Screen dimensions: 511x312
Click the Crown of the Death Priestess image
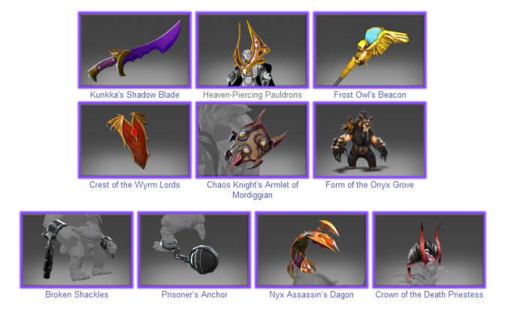tap(430, 250)
